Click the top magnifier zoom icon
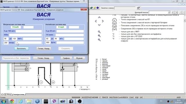 tap(99, 32)
